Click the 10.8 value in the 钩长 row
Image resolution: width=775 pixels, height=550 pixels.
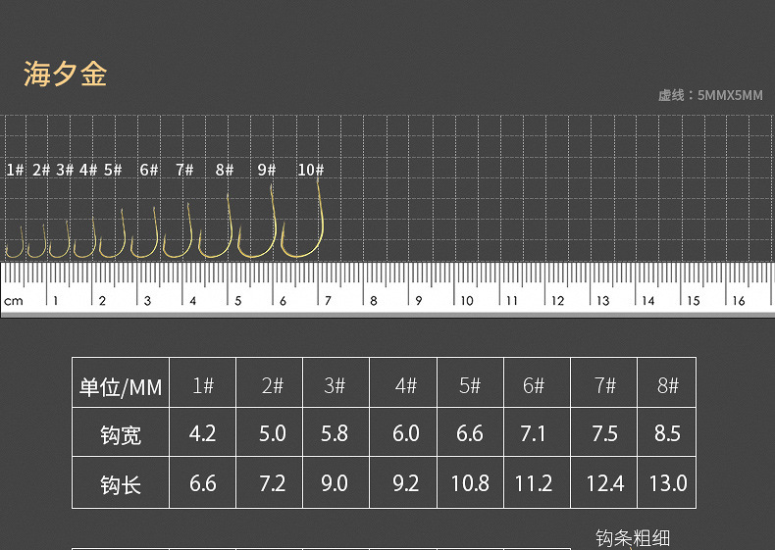[470, 483]
